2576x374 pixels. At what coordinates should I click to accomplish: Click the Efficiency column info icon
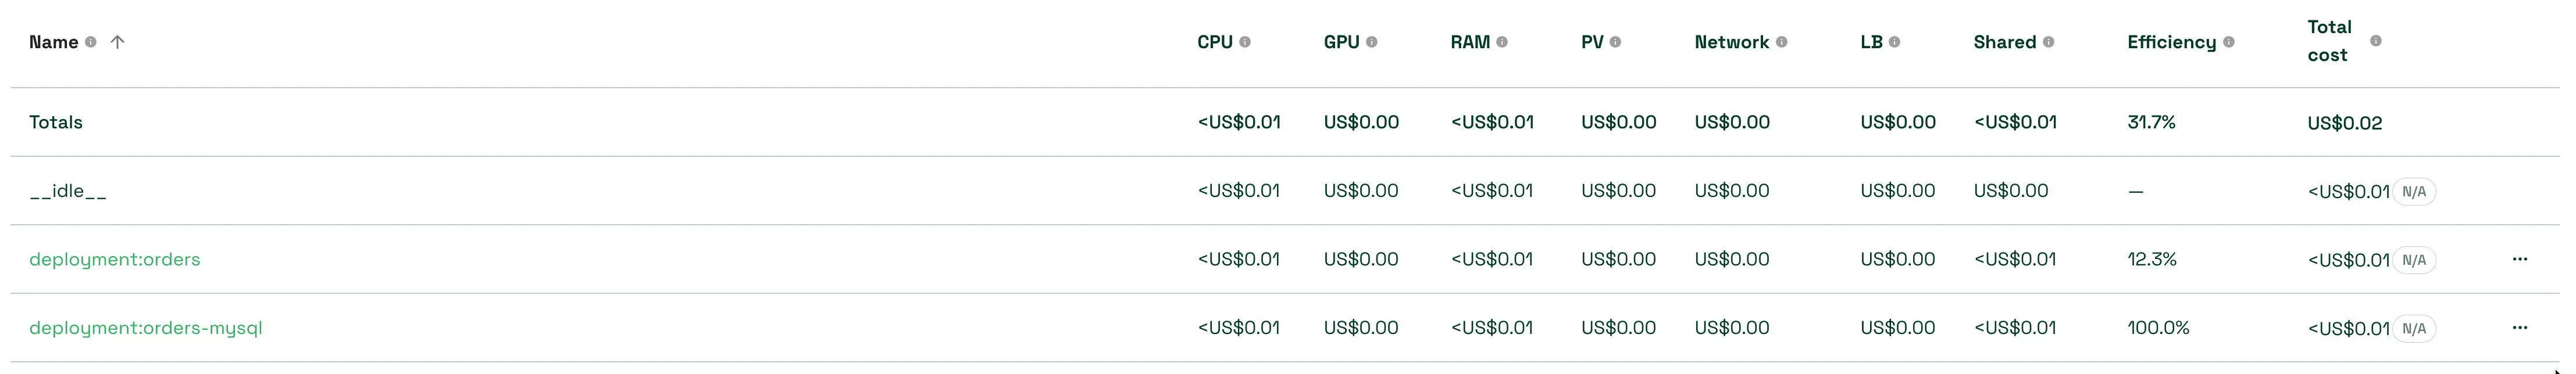click(2229, 42)
